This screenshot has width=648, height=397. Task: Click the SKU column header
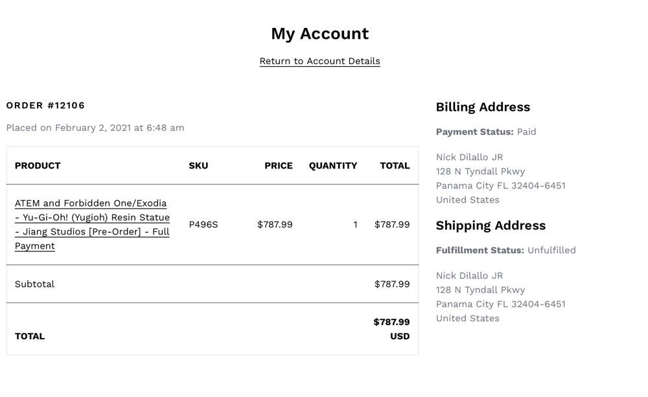tap(198, 166)
